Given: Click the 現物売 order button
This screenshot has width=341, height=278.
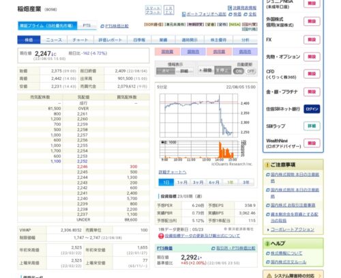Looking at the screenshot, I should tap(193, 52).
